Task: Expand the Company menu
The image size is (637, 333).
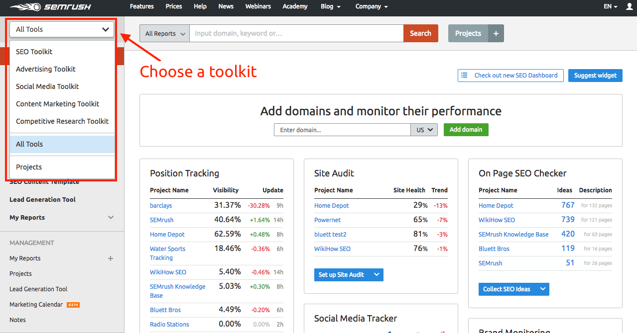Action: [x=372, y=6]
